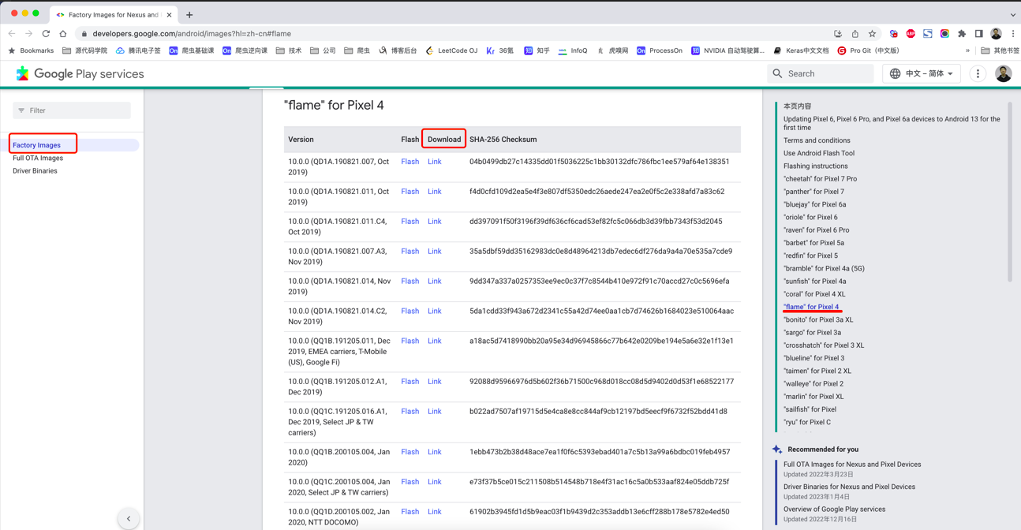Image resolution: width=1021 pixels, height=530 pixels.
Task: Open Full OTA Images recommended article
Action: (852, 465)
